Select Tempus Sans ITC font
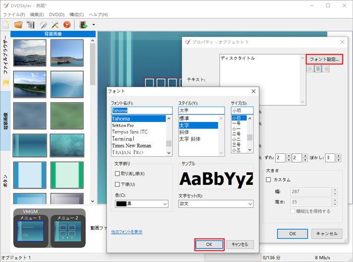 (139, 132)
